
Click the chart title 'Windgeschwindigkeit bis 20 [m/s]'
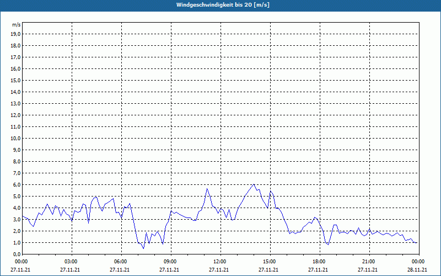(x=223, y=5)
